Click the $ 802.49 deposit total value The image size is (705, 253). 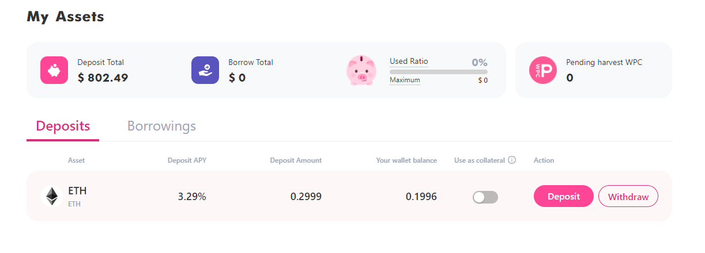[103, 78]
